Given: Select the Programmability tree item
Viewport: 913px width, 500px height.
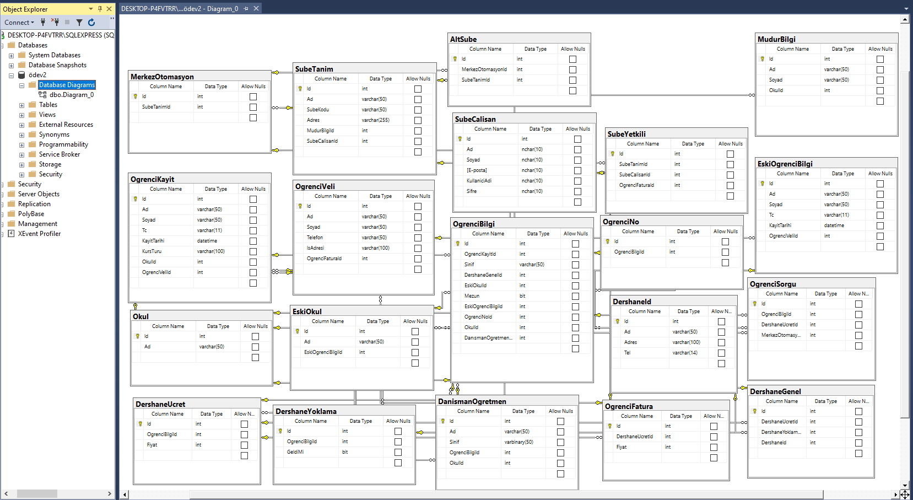Looking at the screenshot, I should (x=63, y=144).
